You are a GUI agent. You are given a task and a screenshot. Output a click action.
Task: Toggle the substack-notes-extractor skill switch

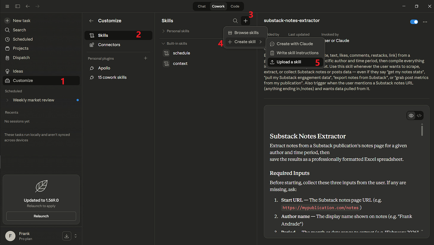coord(414,22)
